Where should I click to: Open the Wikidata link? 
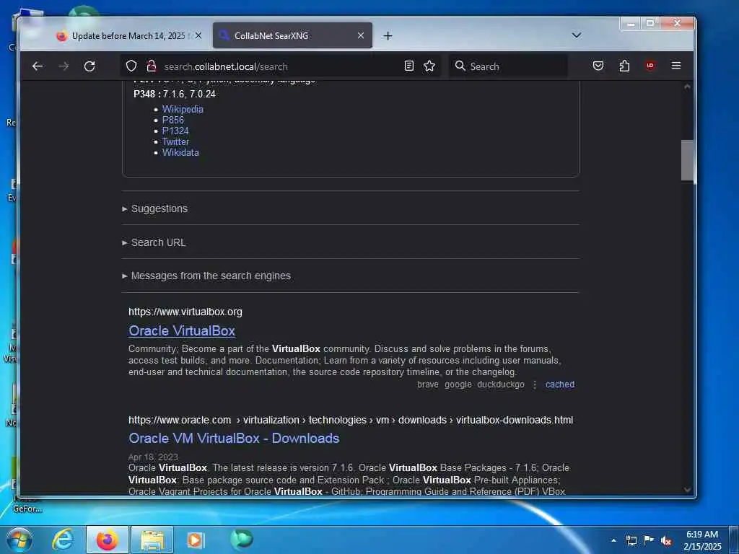(180, 153)
